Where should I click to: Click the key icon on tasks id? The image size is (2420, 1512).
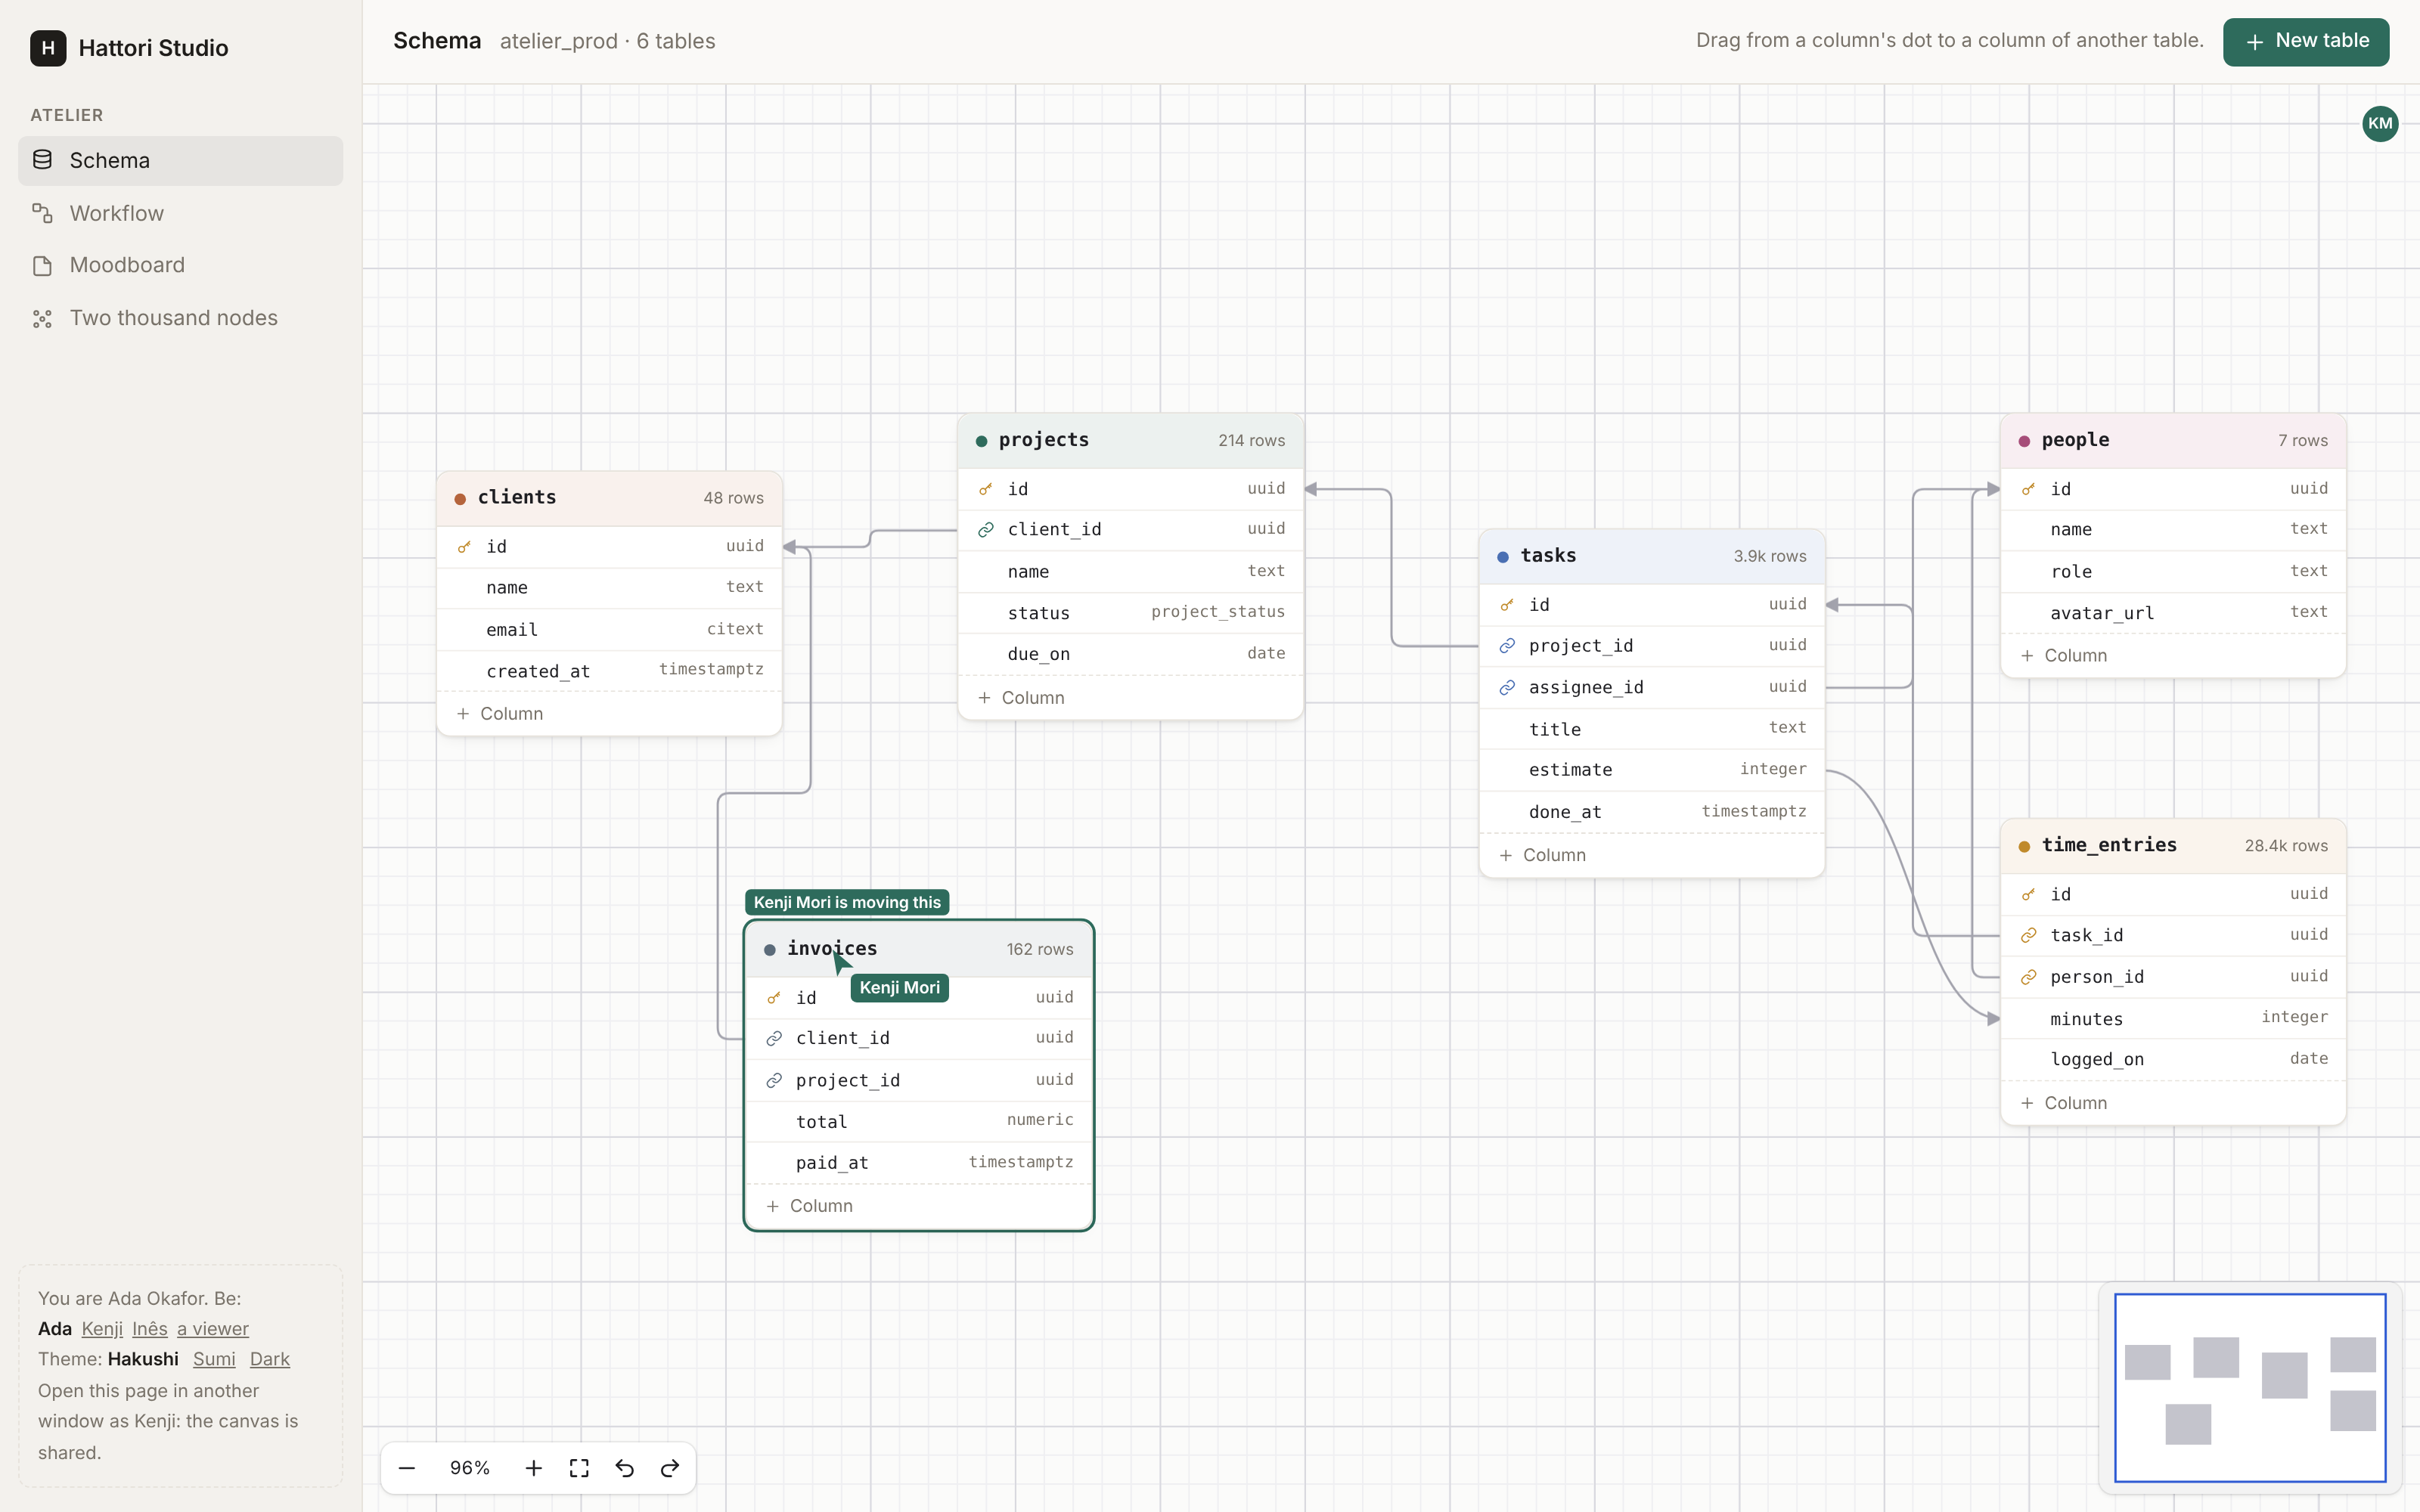1507,605
